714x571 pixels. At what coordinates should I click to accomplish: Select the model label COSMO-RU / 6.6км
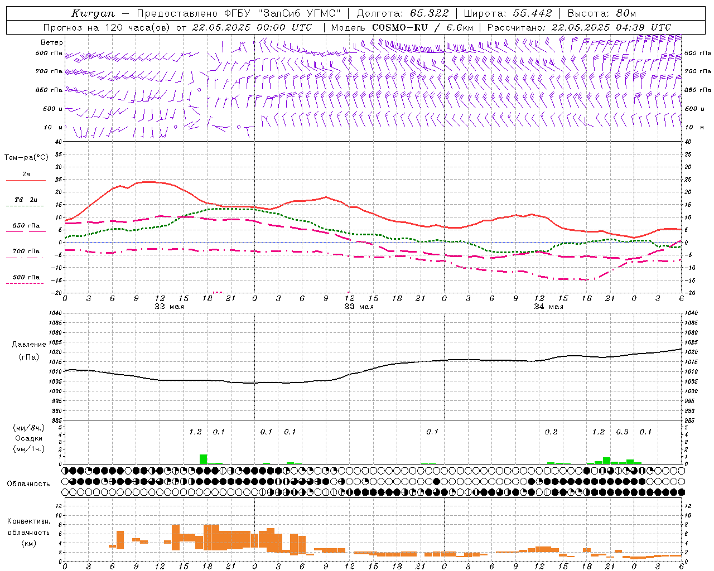[423, 27]
